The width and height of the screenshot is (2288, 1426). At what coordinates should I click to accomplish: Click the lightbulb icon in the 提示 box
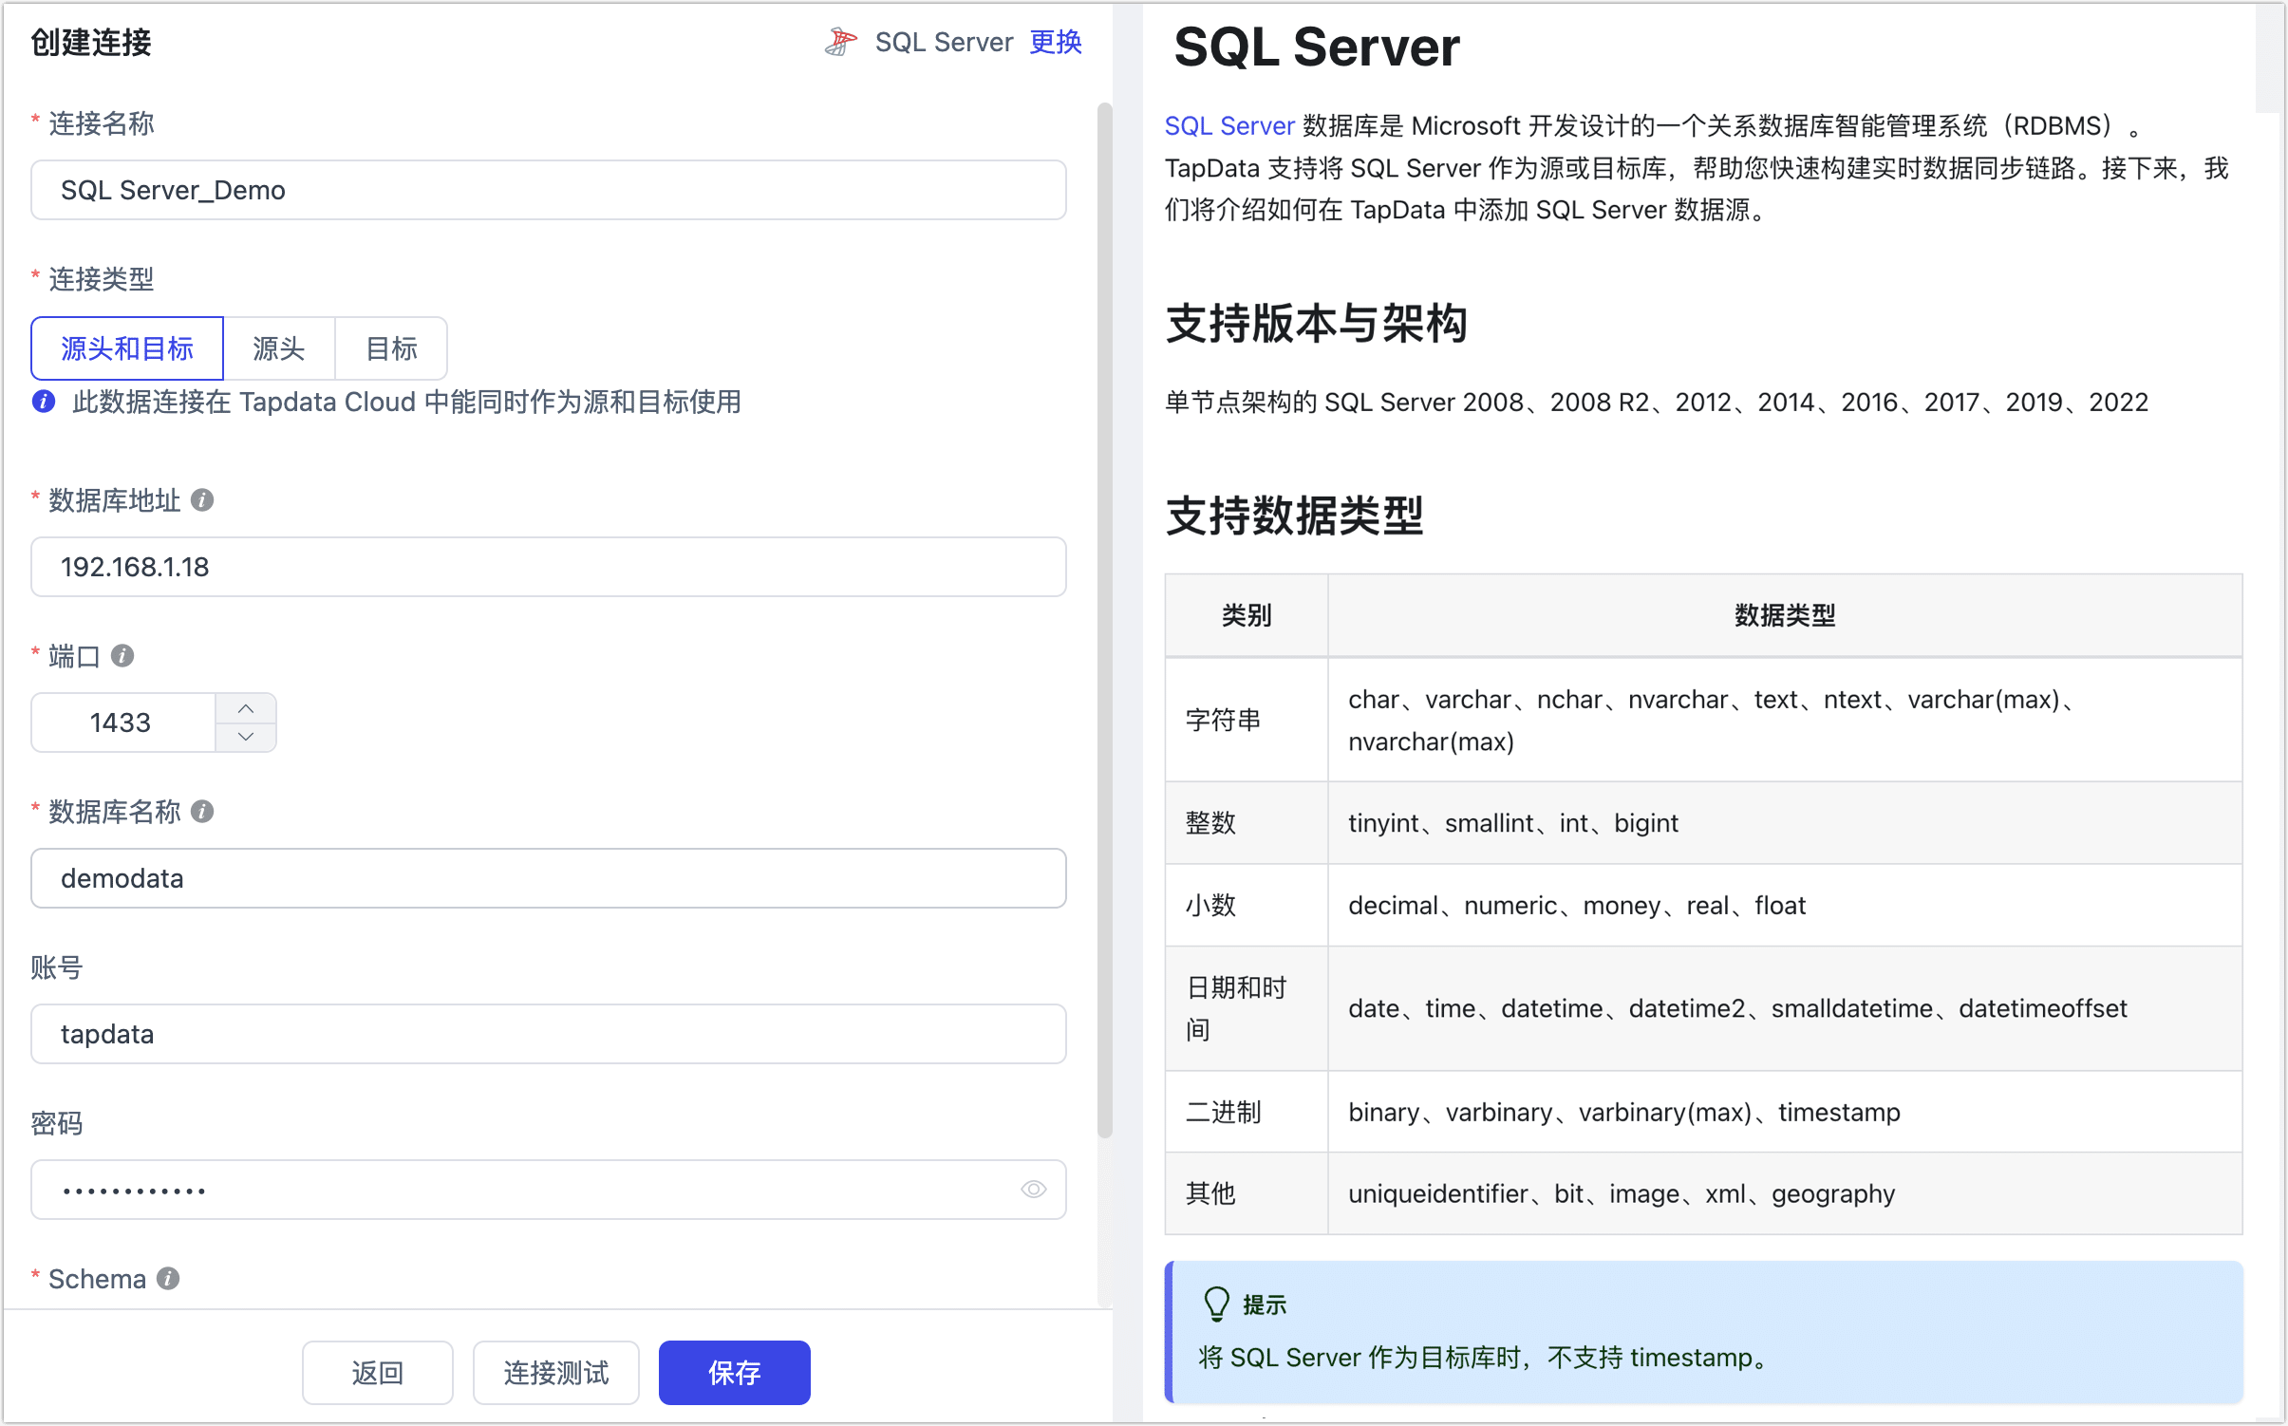1216,1303
